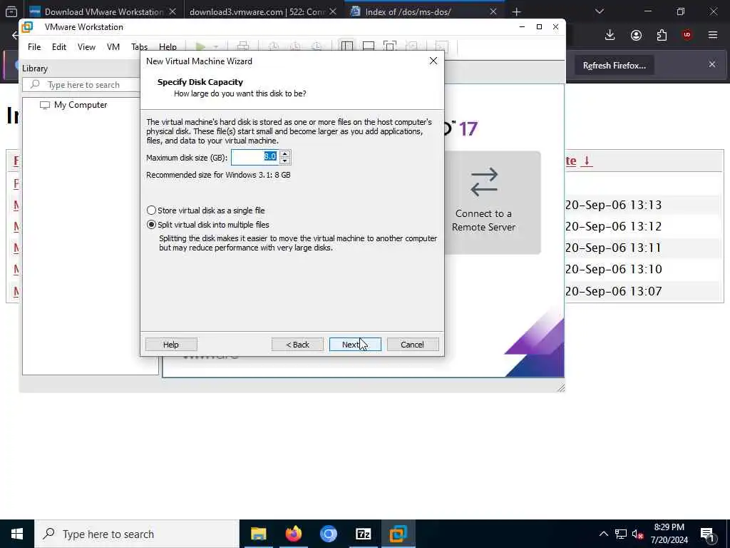Expand the power options dropdown arrow
730x548 pixels.
[x=215, y=46]
